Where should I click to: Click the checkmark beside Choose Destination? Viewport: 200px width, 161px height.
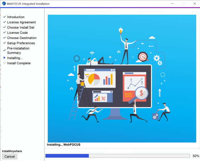tap(4, 38)
